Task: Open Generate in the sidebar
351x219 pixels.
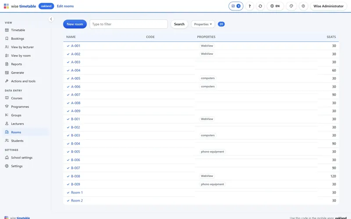Action: coord(18,72)
